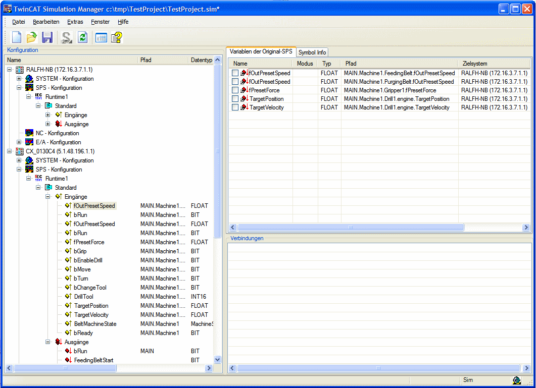Image resolution: width=536 pixels, height=388 pixels.
Task: Check the FeedingBelt.fOutPresetSpeed variable checkbox
Action: [x=235, y=73]
